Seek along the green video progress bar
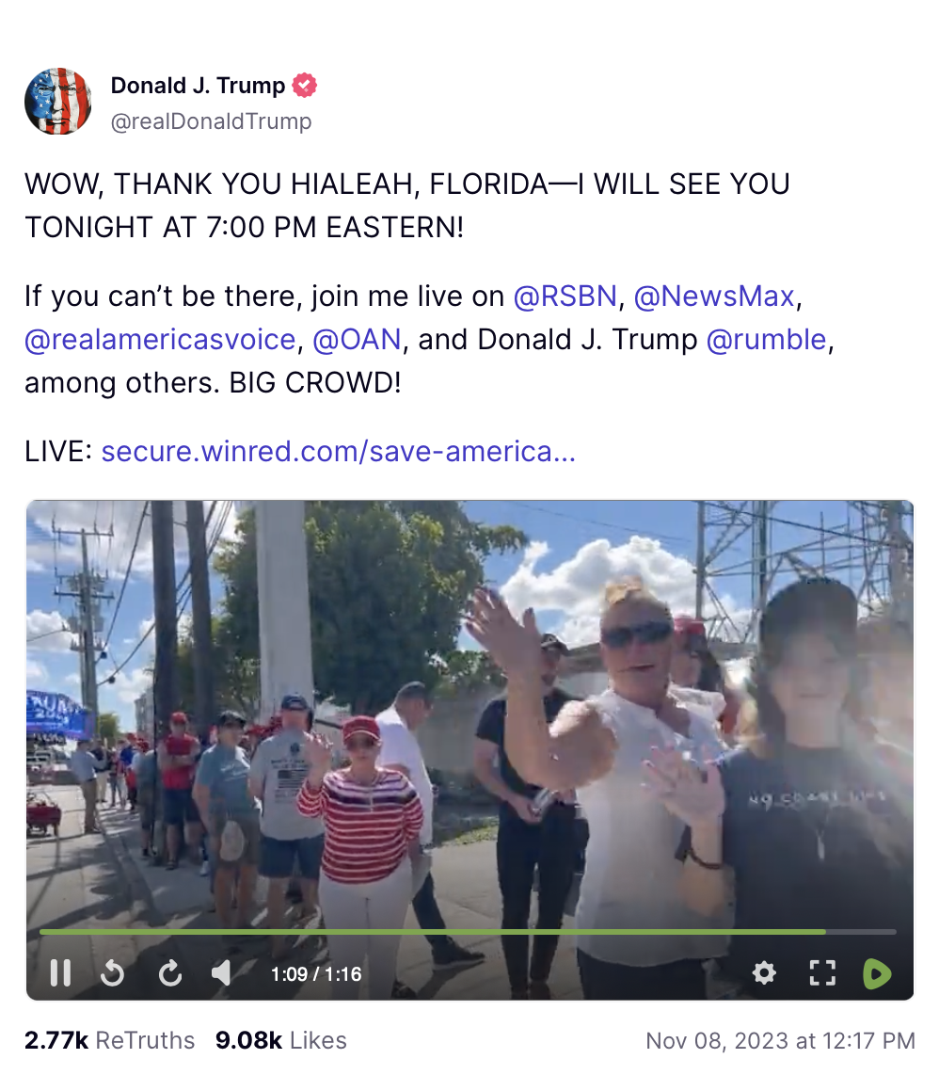The width and height of the screenshot is (939, 1075). [x=469, y=932]
